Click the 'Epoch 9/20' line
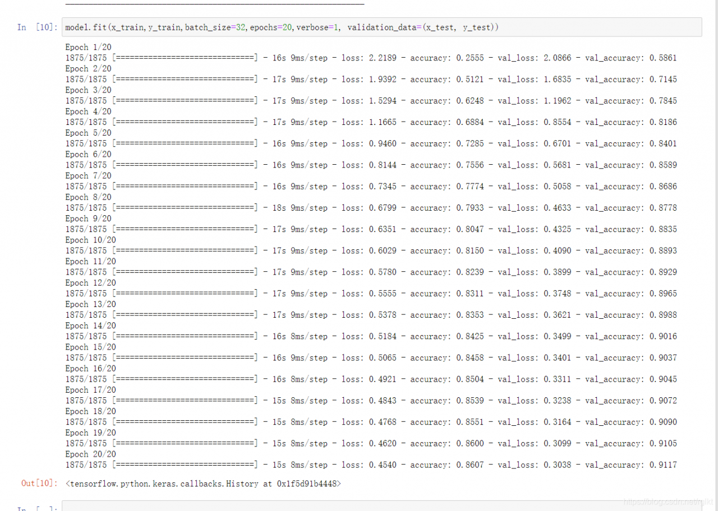Screen dimensions: 718x511 coord(88,219)
